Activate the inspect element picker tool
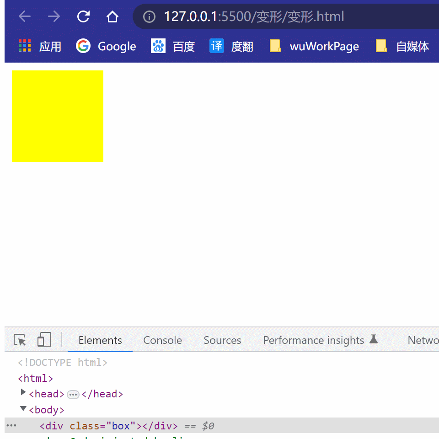The width and height of the screenshot is (439, 439). coord(20,340)
